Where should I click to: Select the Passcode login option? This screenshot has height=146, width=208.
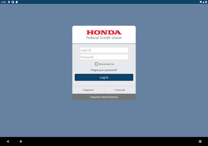120,90
